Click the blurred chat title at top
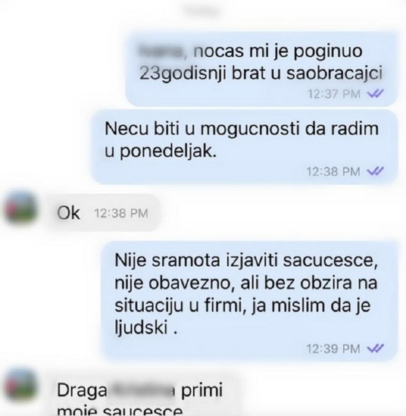This screenshot has height=416, width=406. 203,11
